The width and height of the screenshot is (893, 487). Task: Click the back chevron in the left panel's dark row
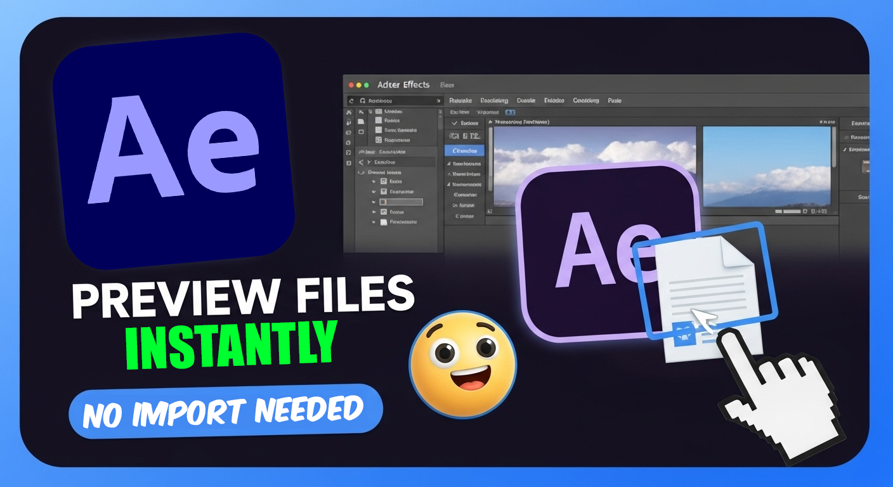pos(360,162)
